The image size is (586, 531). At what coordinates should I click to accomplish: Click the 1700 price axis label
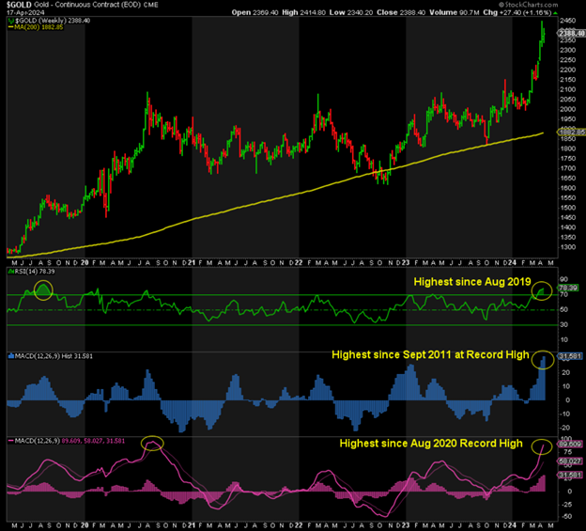pos(567,168)
